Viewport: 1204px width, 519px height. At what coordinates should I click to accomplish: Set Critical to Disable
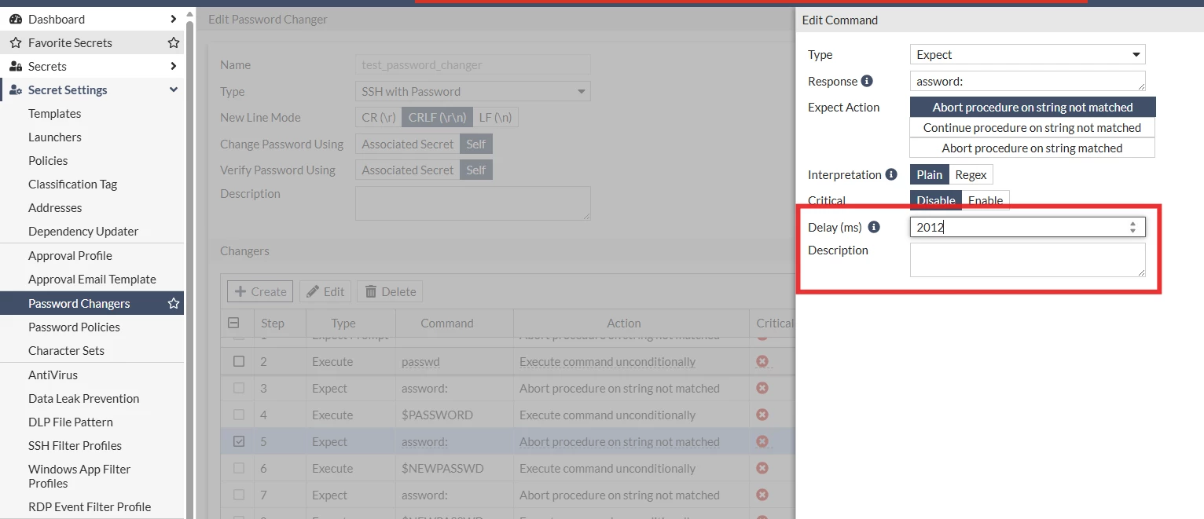(936, 200)
